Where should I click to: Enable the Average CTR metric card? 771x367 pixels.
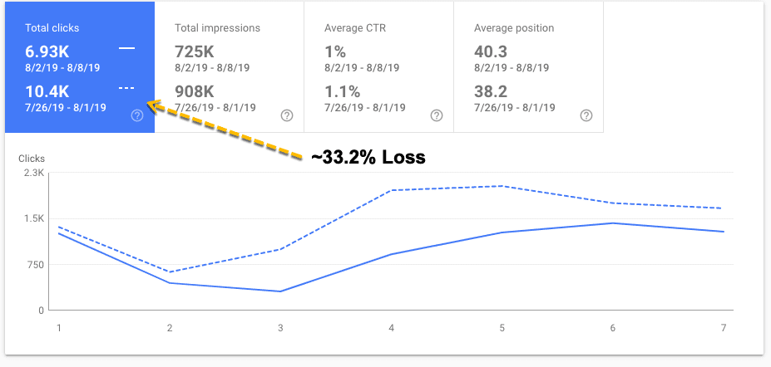click(x=379, y=67)
